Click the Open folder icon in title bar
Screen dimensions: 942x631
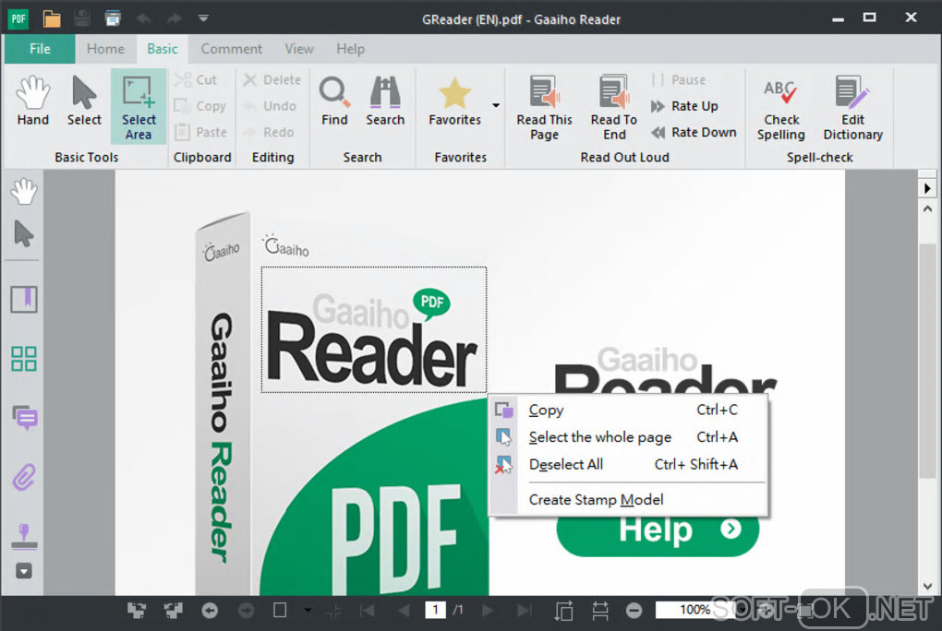click(x=52, y=18)
